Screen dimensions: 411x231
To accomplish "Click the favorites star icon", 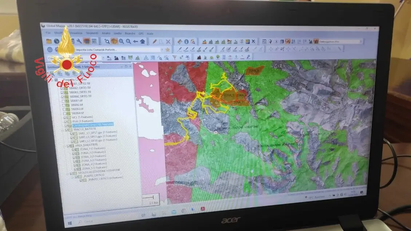I will [167, 49].
